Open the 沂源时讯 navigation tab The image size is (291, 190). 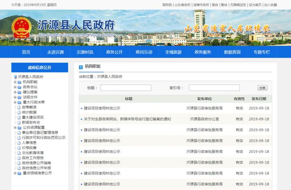(x=85, y=52)
